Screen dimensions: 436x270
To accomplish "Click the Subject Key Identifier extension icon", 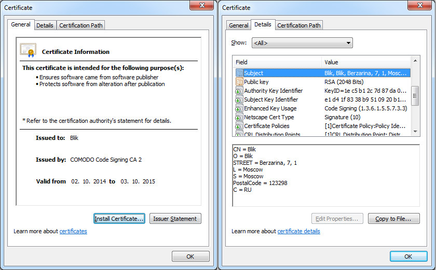I will click(x=239, y=100).
